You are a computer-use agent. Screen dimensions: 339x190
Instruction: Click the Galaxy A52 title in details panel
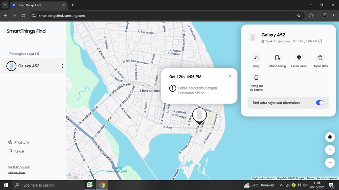coord(273,35)
